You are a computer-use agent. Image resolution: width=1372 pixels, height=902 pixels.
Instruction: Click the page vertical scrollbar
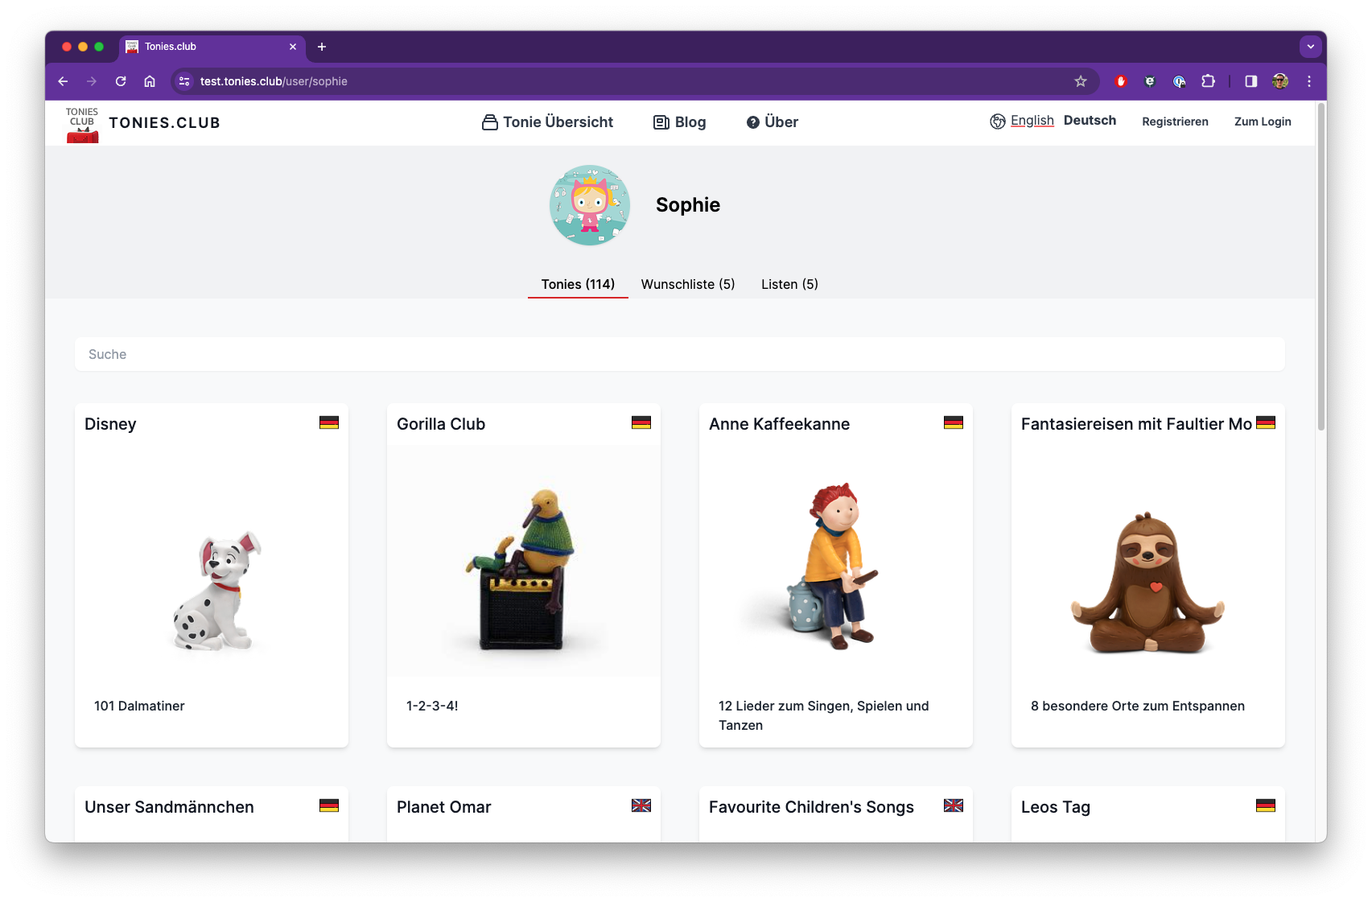click(1320, 266)
